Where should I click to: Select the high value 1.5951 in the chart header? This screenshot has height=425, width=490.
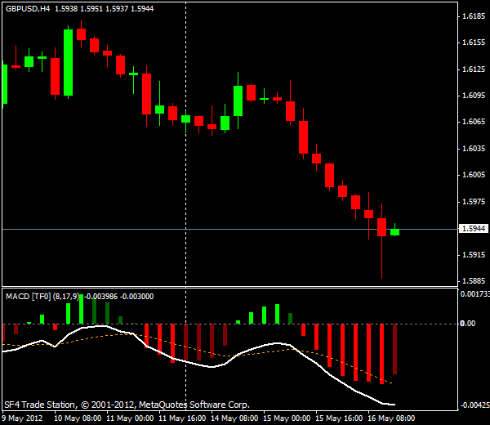click(x=91, y=9)
